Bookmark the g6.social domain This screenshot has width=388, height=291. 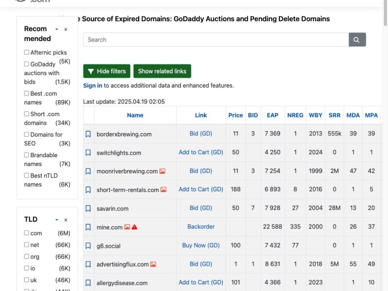88,245
